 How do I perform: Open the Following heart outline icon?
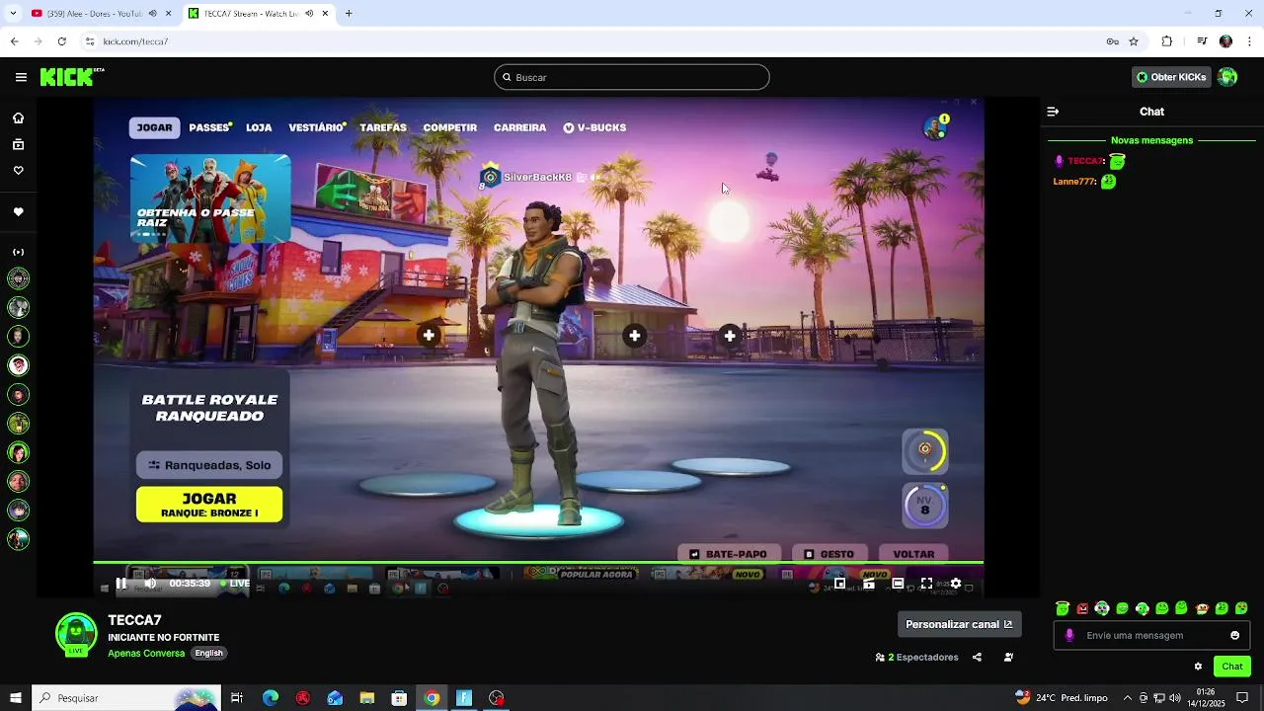tap(18, 170)
